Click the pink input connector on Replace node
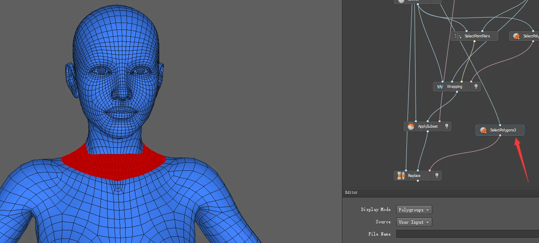539x243 pixels. 429,171
